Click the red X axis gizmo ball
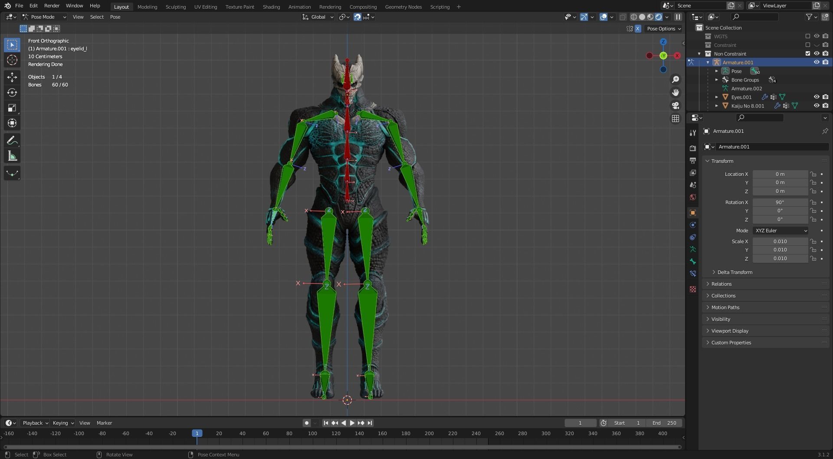 677,56
